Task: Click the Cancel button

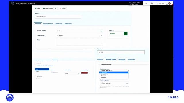Action: (x=62, y=8)
